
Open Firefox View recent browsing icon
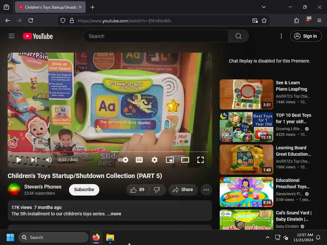pos(6,7)
